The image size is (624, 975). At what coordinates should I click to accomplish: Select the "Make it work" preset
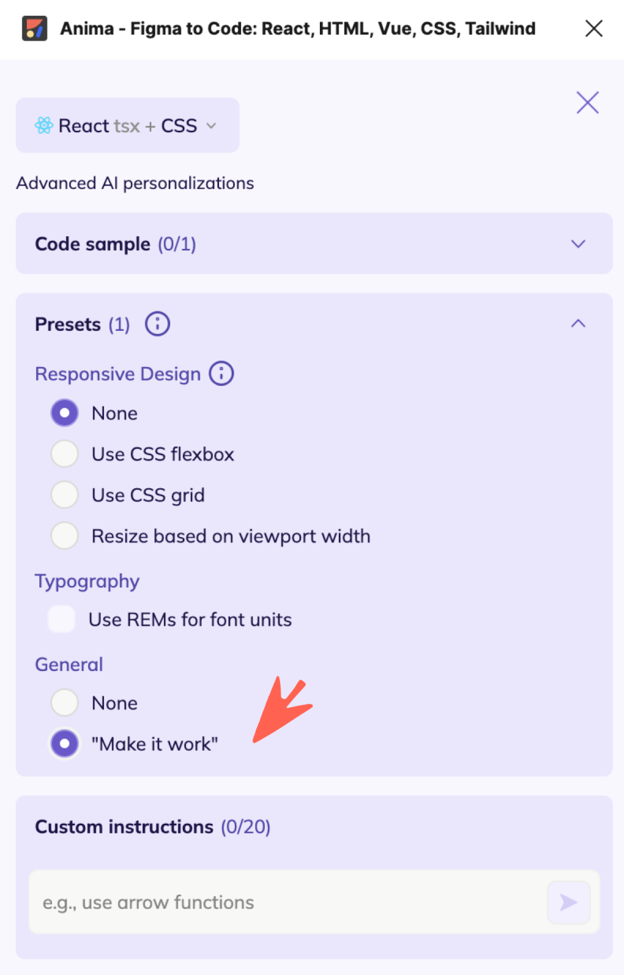pyautogui.click(x=64, y=743)
